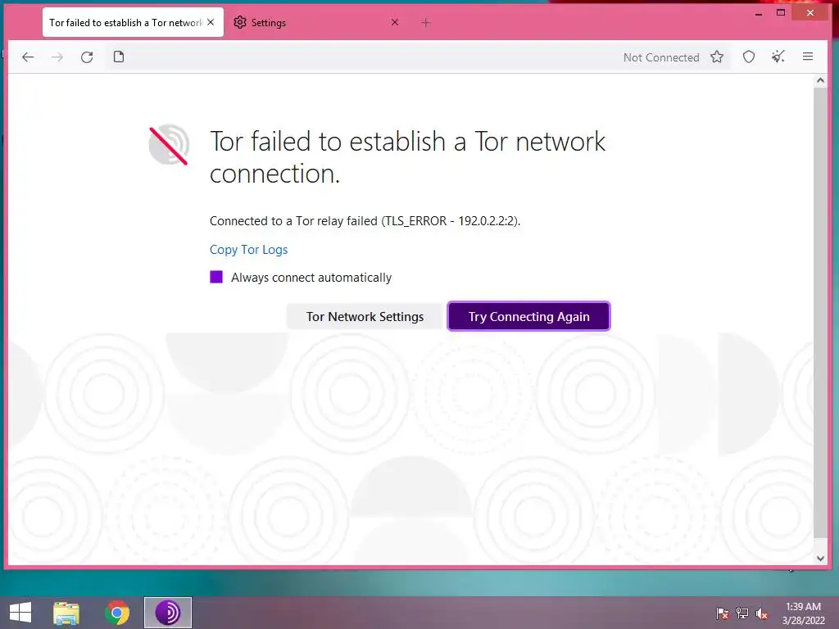Launch Google Chrome from taskbar
Screen dimensions: 839x629
pyautogui.click(x=117, y=613)
